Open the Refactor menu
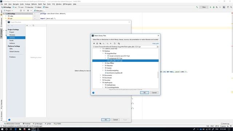Screen dimensions: 233x131 tap(34, 4)
